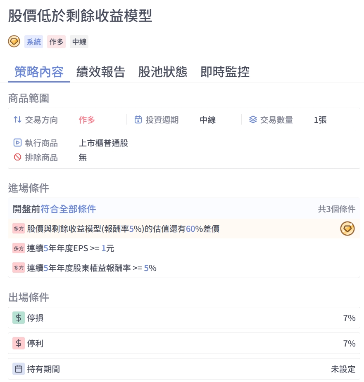This screenshot has height=382, width=364.
Task: Click the investment period calendar icon
Action: pyautogui.click(x=138, y=120)
